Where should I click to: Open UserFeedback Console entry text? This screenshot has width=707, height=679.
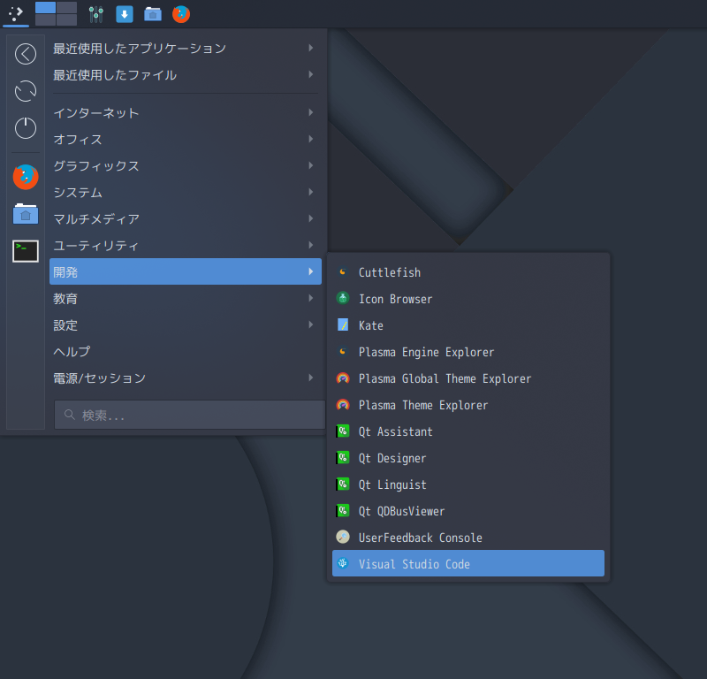421,538
